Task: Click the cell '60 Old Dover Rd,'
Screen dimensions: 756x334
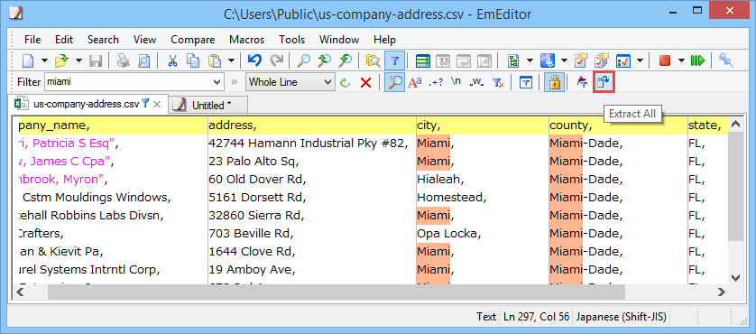Action: pyautogui.click(x=311, y=180)
